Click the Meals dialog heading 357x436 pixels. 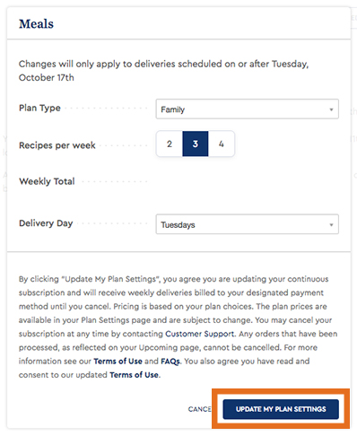pyautogui.click(x=36, y=24)
